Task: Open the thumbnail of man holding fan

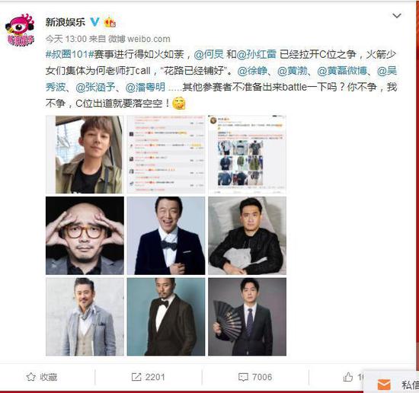Action: click(247, 317)
